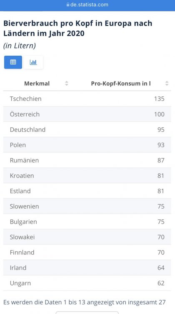The height and width of the screenshot is (314, 175).
Task: Select the Tschechien row
Action: (x=87, y=99)
